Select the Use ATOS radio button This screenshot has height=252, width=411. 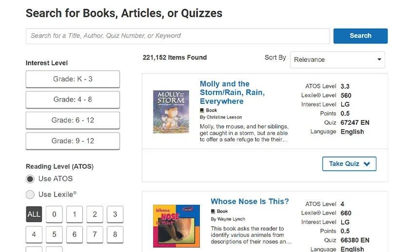point(30,179)
